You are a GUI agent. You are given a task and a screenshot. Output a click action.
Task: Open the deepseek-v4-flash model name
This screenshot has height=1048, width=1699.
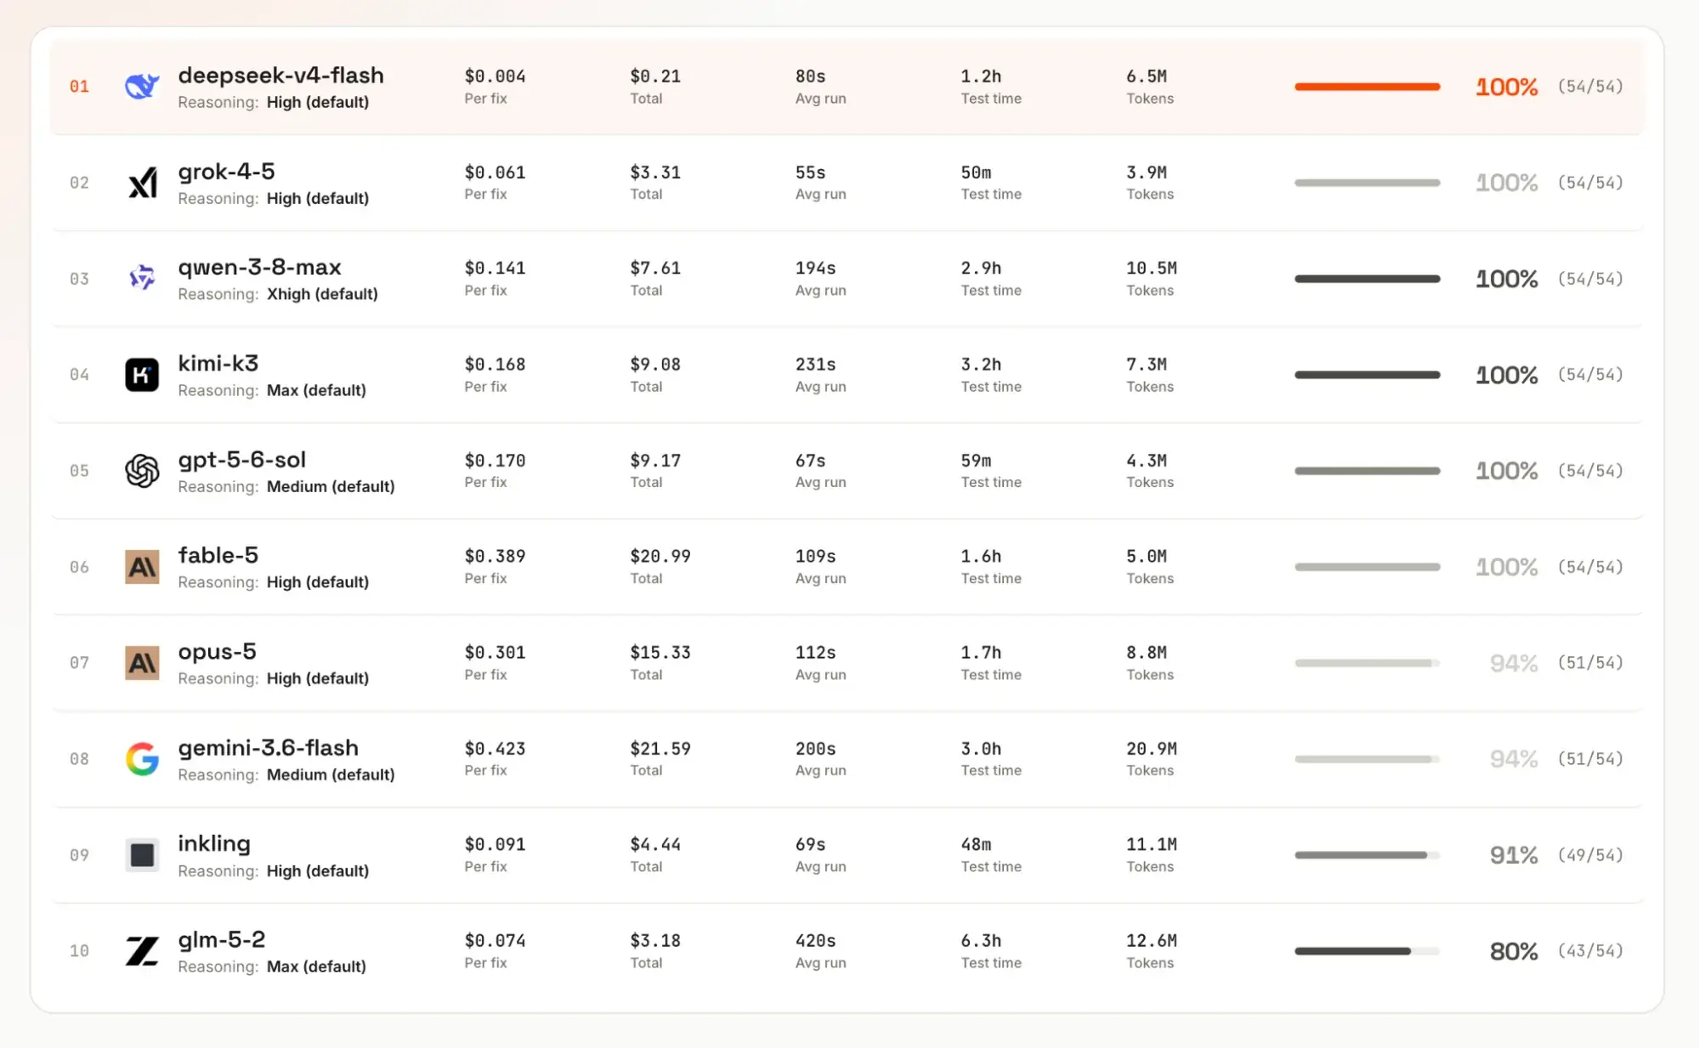280,75
